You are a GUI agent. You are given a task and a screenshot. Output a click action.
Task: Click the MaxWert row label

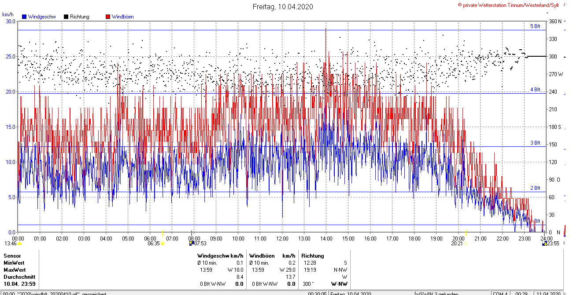click(15, 270)
